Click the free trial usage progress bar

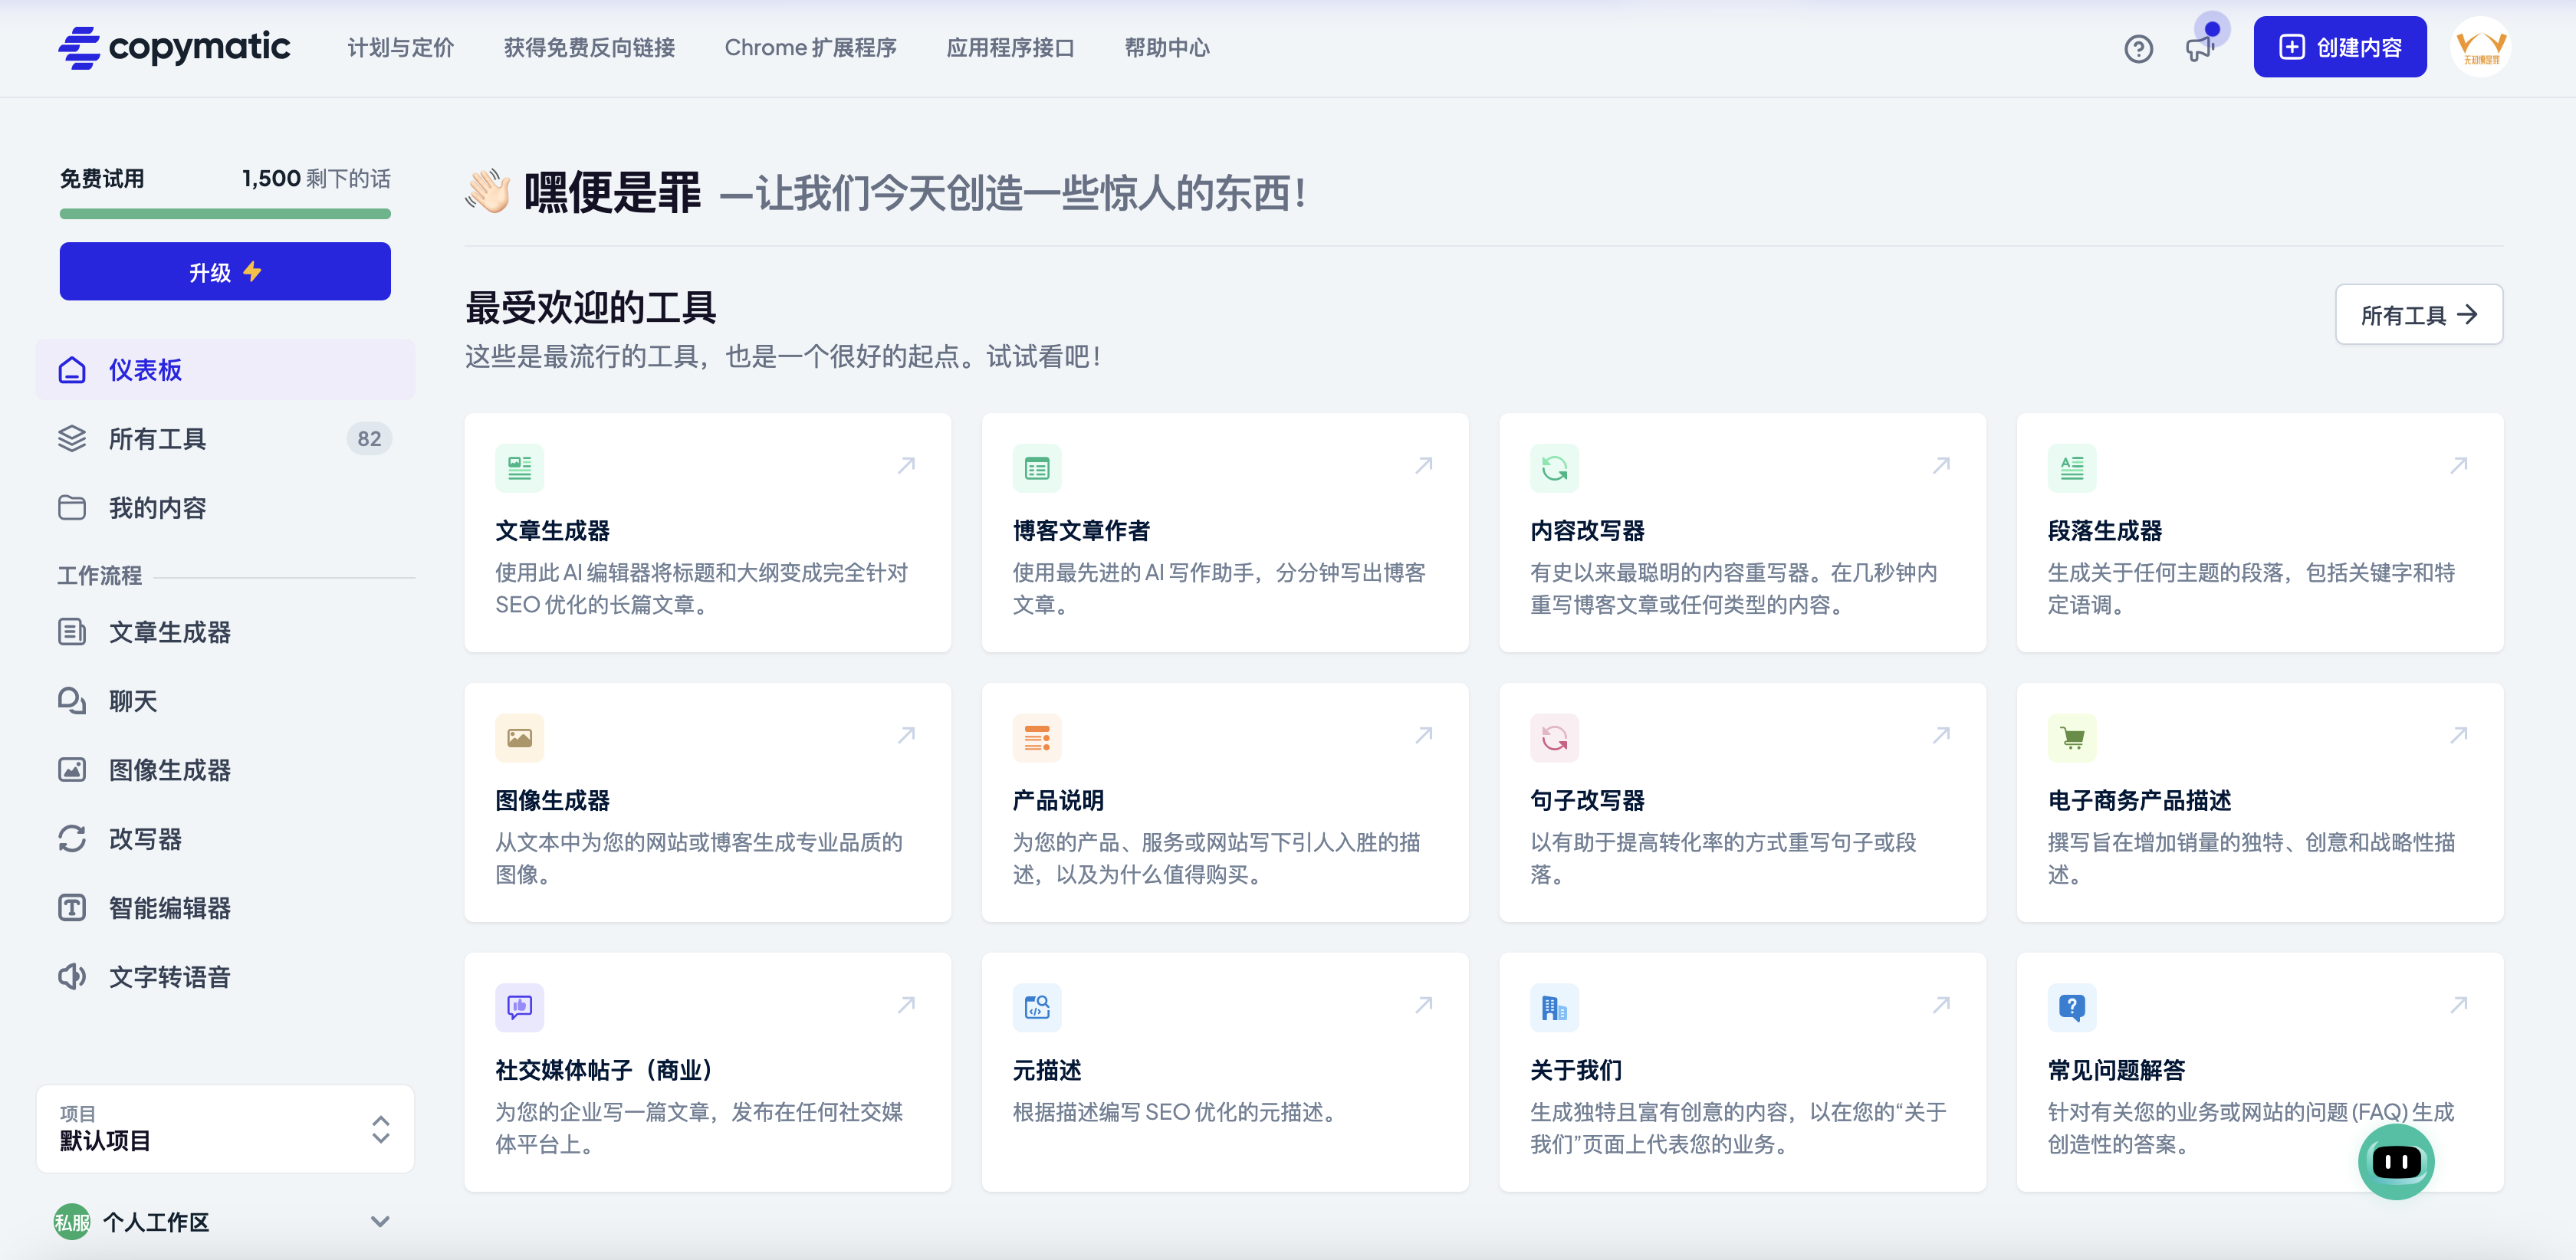pos(225,213)
